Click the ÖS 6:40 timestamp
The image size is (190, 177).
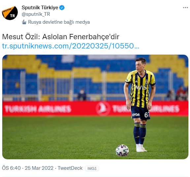[12, 168]
